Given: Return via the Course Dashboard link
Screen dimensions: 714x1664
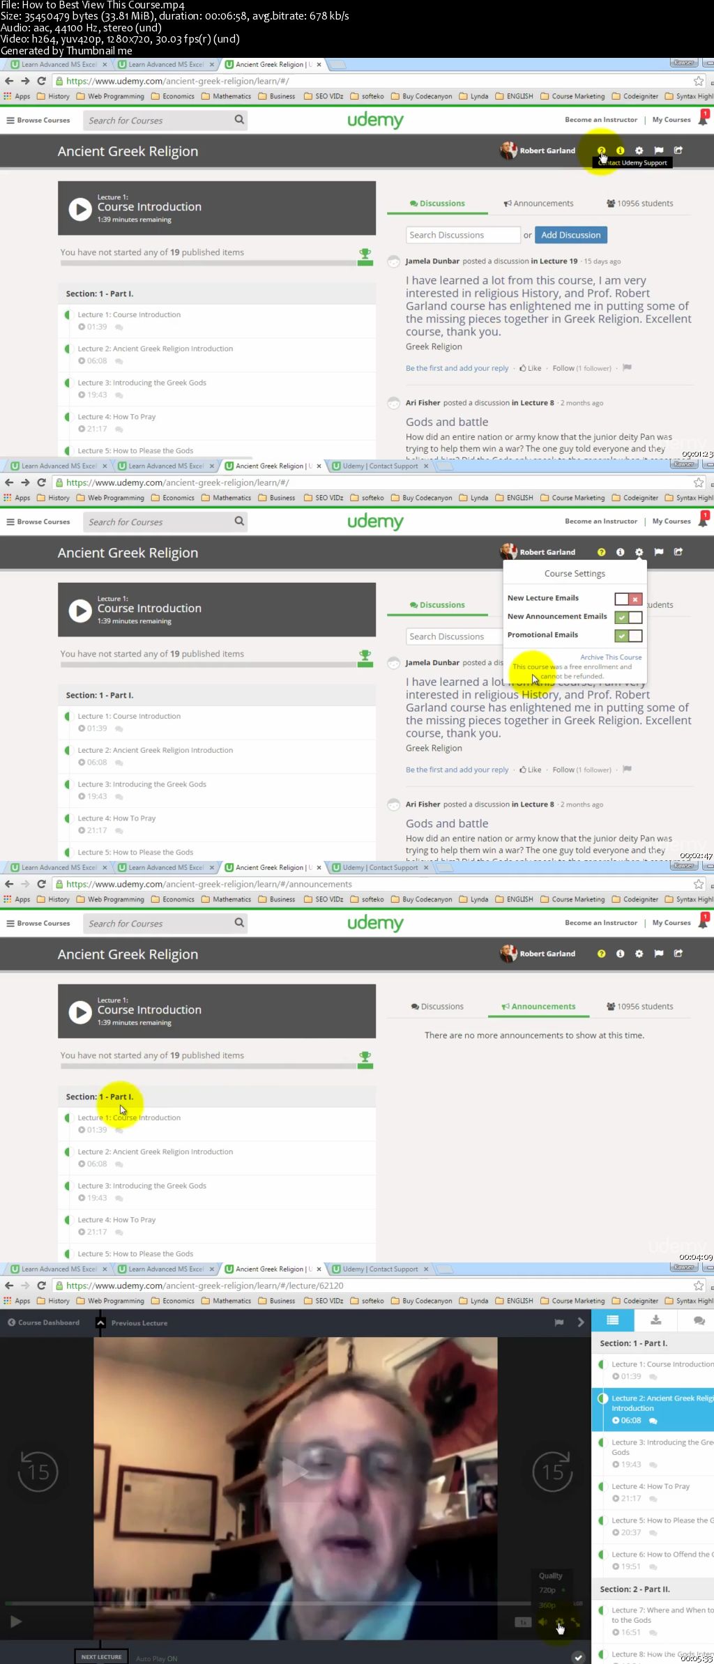Looking at the screenshot, I should point(43,1322).
